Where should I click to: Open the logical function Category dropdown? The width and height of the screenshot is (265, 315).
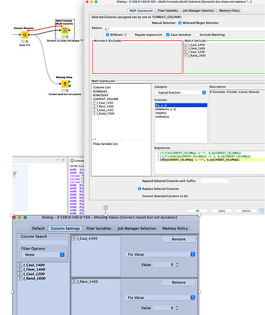pyautogui.click(x=181, y=93)
